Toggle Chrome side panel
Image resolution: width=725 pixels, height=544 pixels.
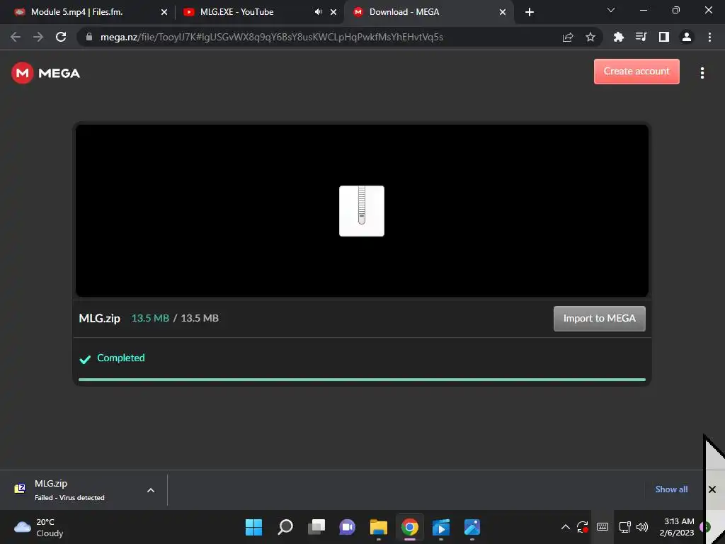tap(664, 37)
